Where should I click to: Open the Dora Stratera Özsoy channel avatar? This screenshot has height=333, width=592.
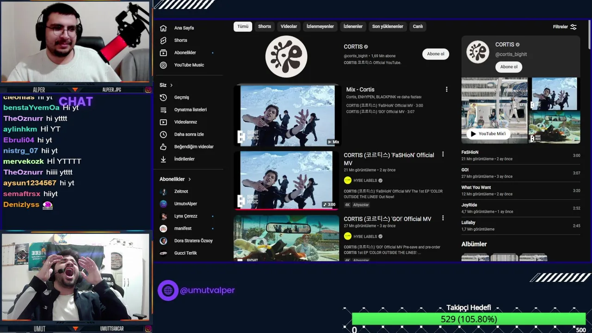163,241
